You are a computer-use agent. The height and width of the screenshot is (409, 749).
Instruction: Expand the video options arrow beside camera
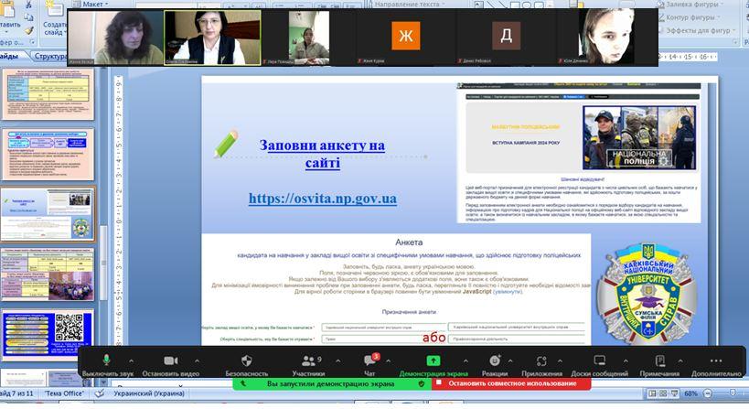tap(197, 361)
